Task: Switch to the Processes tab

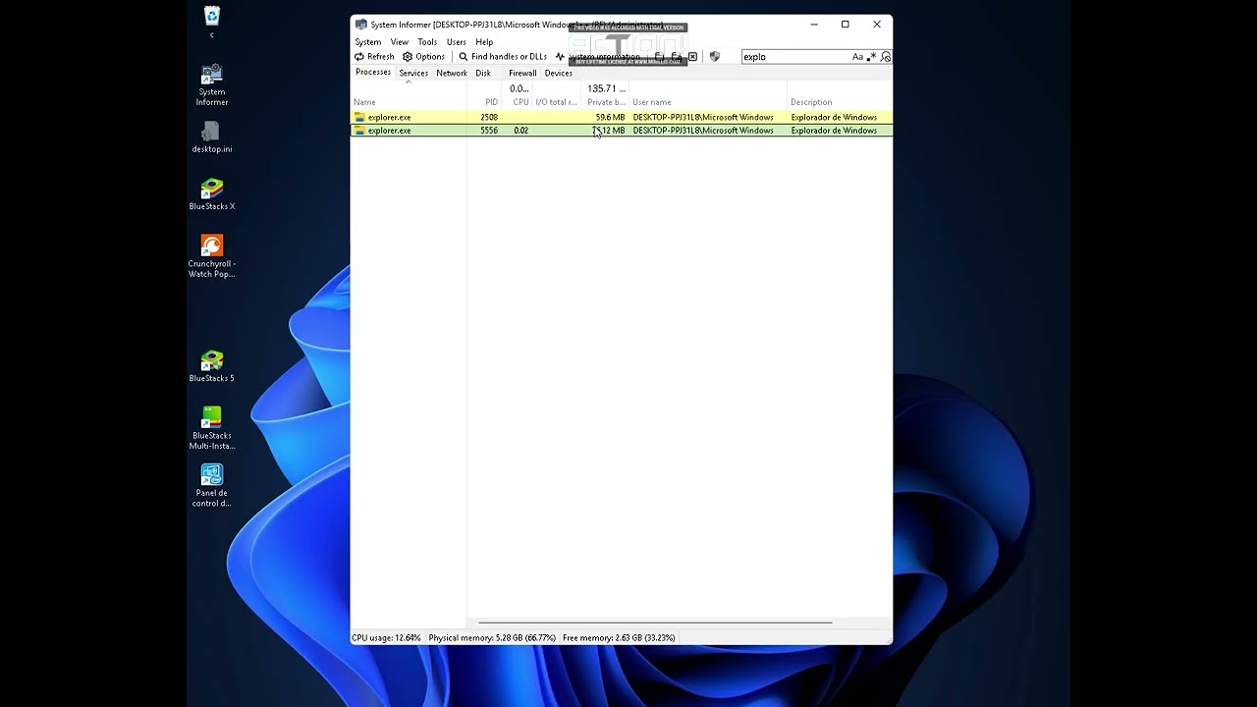Action: coord(373,73)
